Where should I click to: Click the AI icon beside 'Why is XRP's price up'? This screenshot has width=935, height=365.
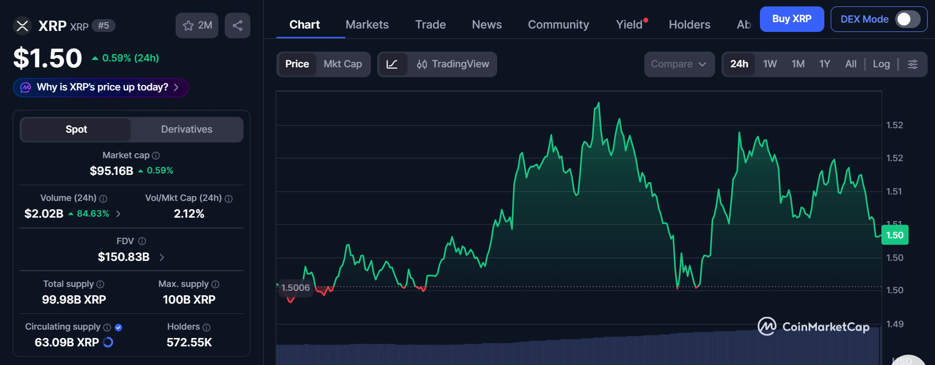[26, 87]
